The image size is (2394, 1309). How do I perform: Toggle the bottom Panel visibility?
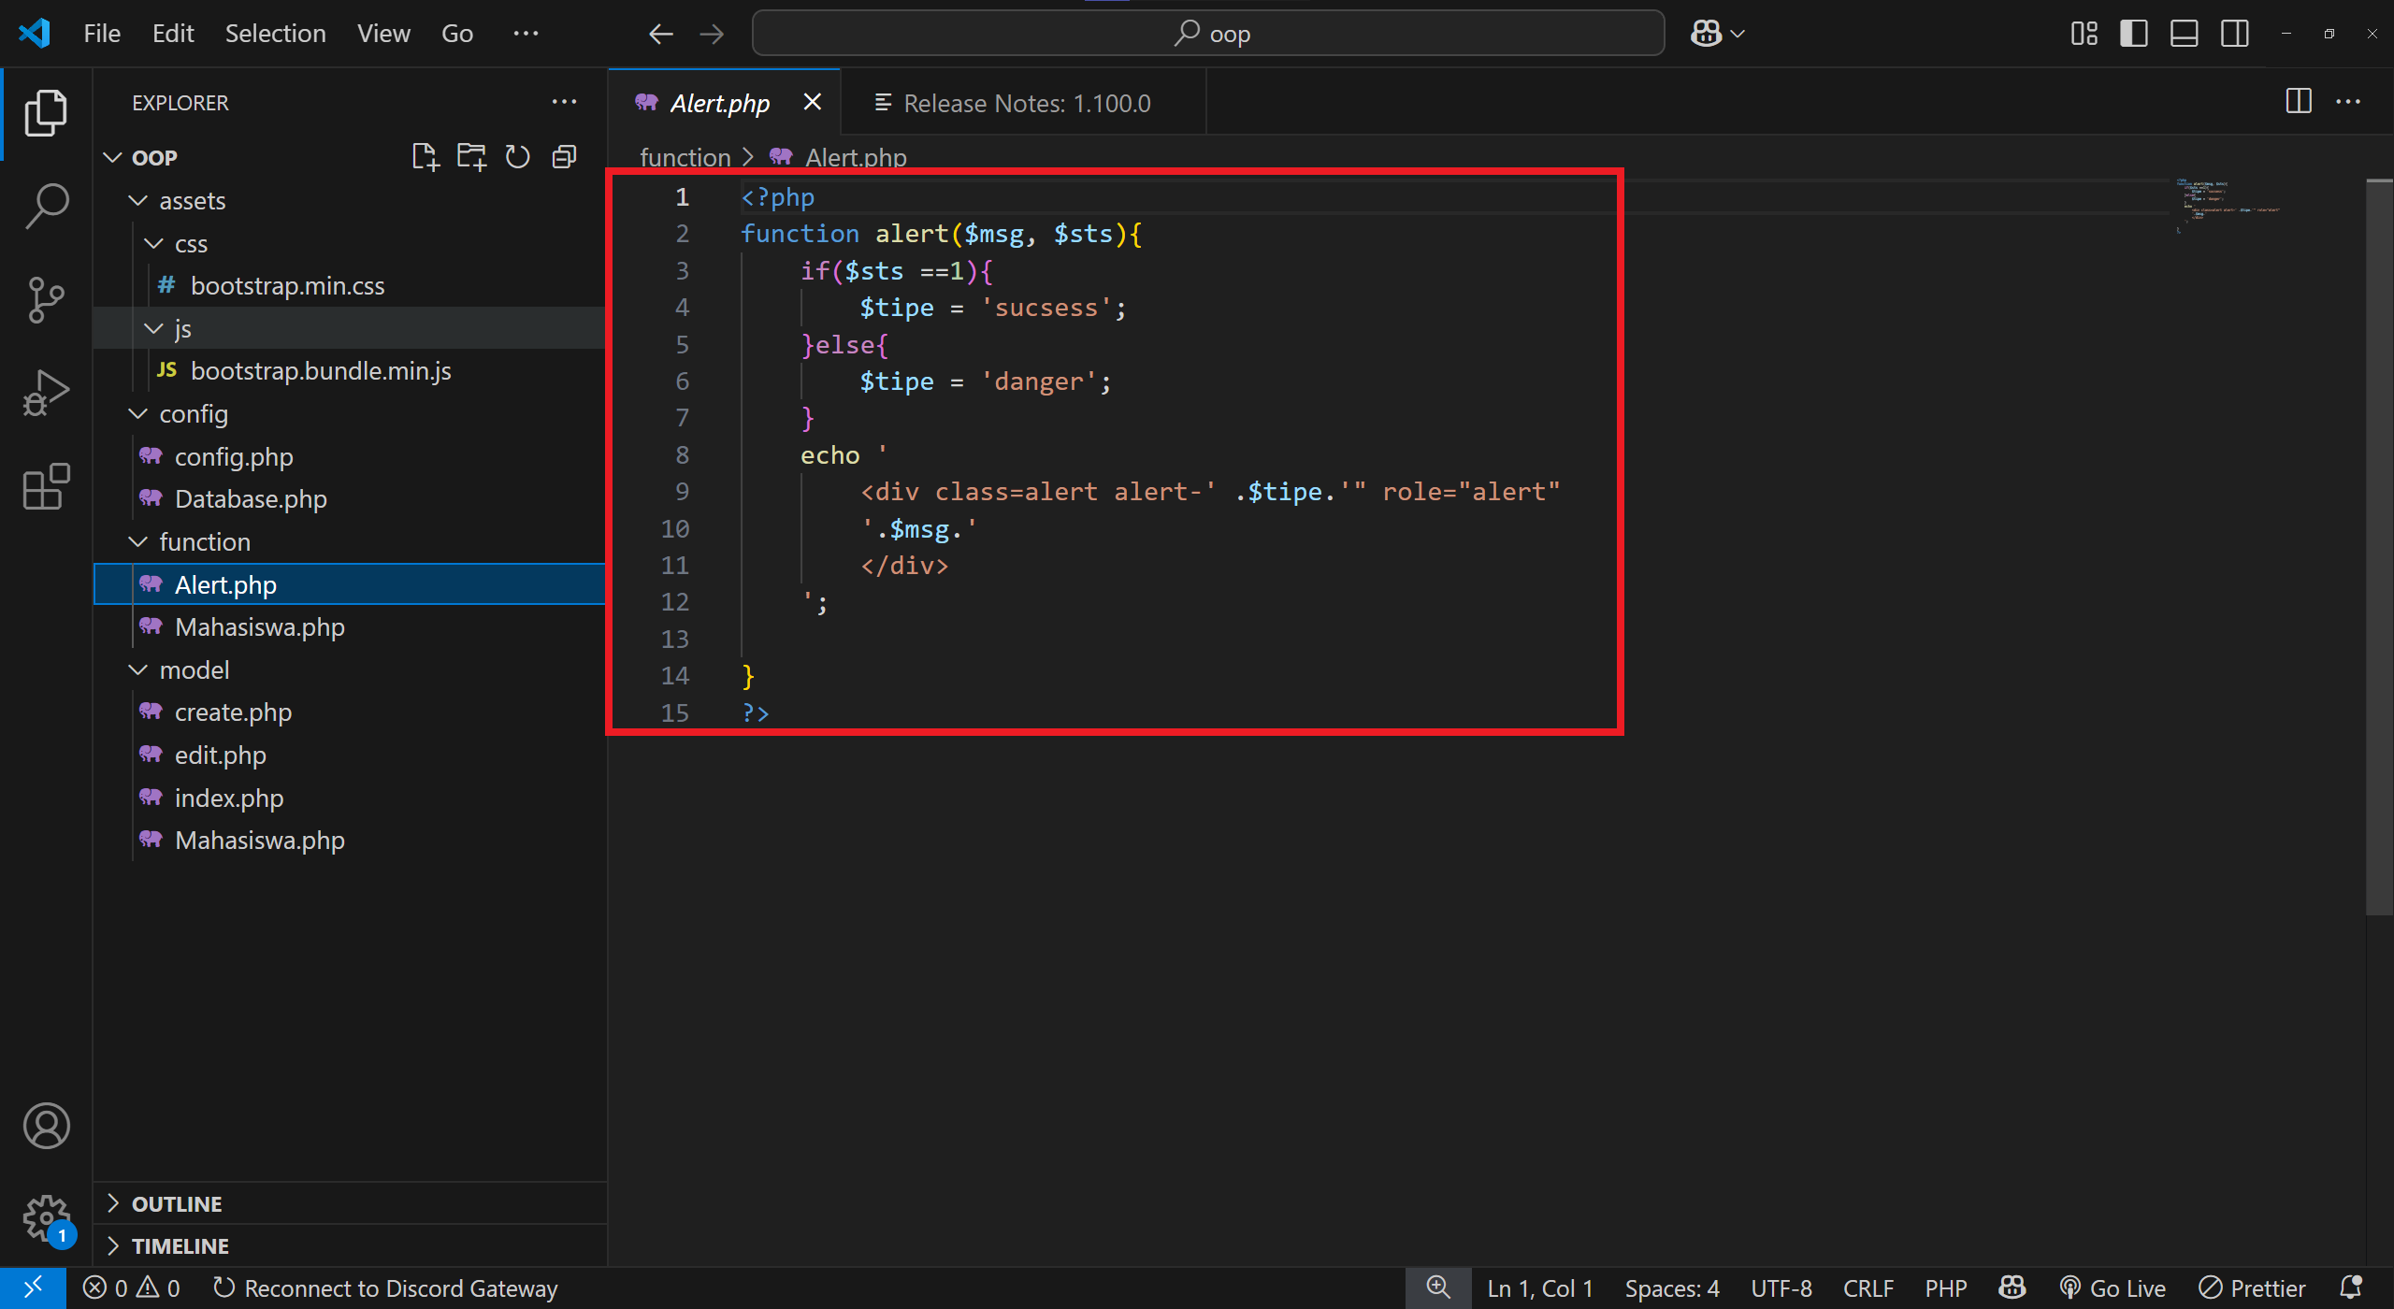(x=2184, y=33)
